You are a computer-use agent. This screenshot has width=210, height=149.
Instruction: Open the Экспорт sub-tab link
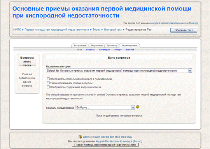click(129, 50)
